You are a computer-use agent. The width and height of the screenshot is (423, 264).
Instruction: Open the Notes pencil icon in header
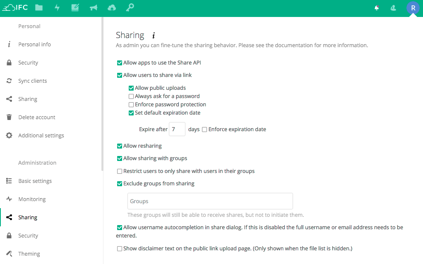pos(75,8)
